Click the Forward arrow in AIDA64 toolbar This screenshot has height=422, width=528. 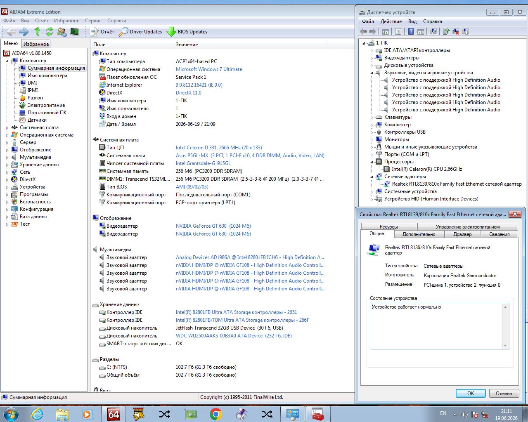[x=24, y=32]
